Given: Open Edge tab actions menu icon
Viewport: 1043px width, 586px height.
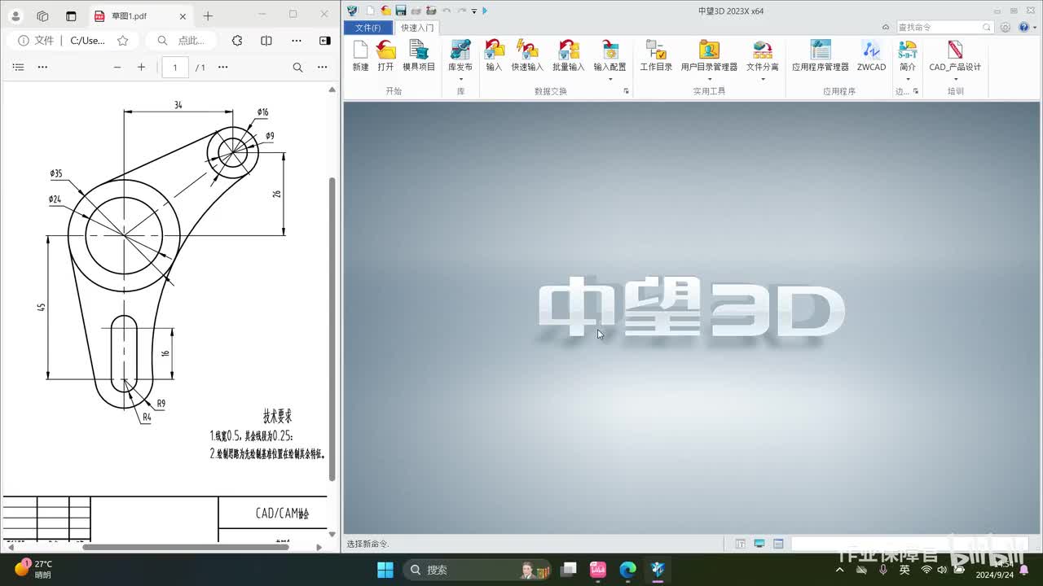Looking at the screenshot, I should (x=71, y=16).
